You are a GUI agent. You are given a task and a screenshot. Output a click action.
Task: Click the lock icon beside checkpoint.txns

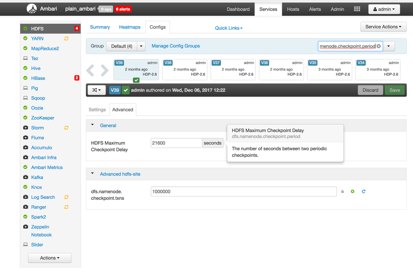(x=342, y=191)
